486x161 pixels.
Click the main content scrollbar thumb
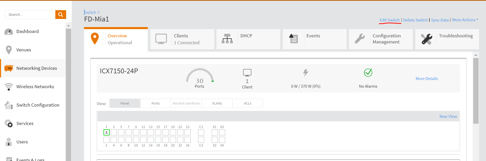[x=476, y=91]
